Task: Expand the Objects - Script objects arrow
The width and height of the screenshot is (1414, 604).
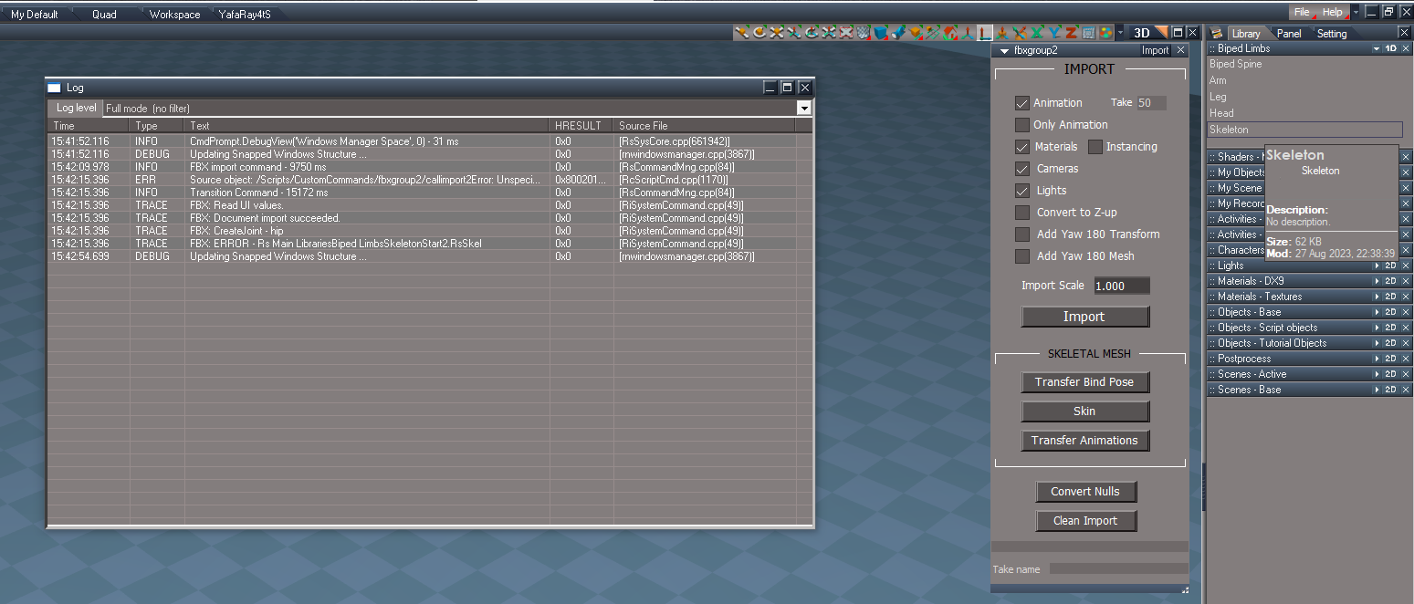Action: [1377, 328]
